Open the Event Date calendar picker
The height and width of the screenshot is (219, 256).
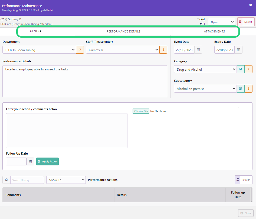198,50
